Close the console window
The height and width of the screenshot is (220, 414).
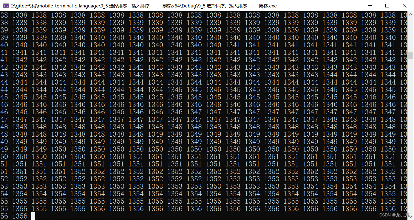[x=405, y=6]
